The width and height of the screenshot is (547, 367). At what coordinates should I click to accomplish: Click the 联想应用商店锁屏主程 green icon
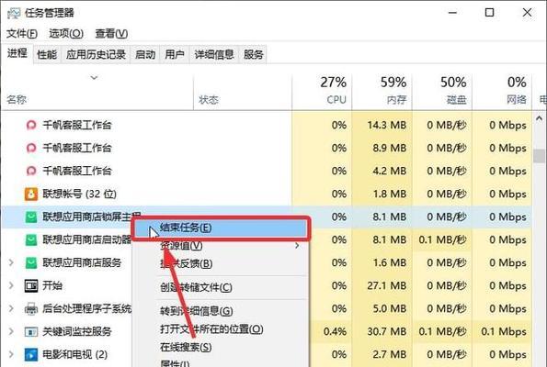coord(31,217)
